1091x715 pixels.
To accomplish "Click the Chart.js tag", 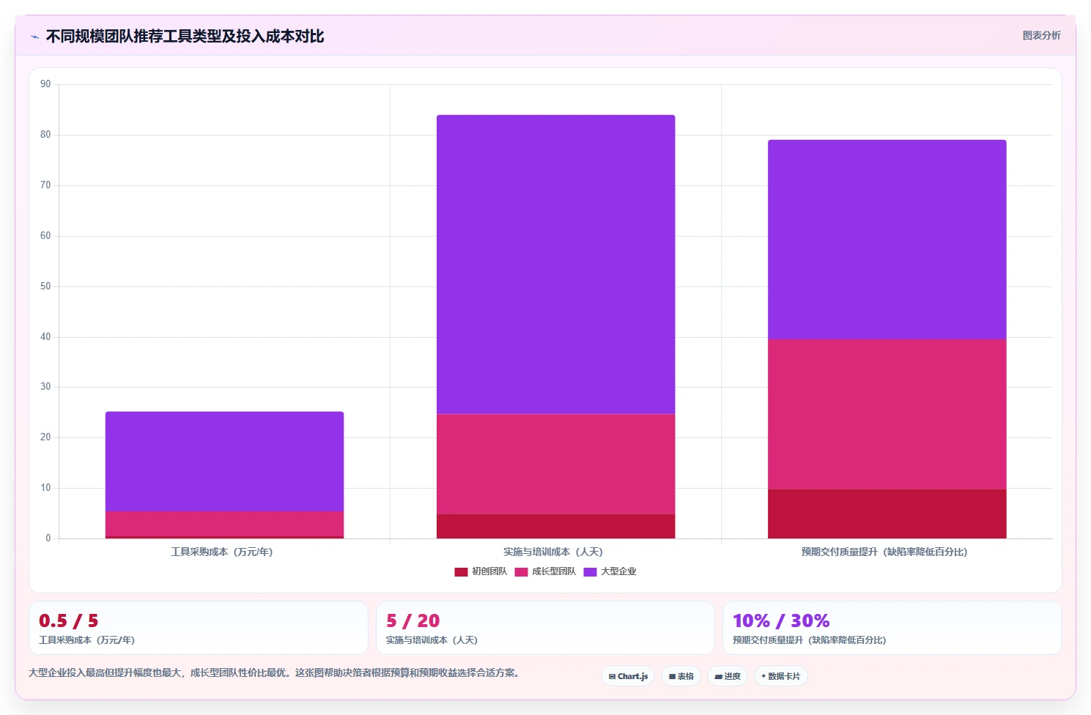I will click(x=628, y=676).
